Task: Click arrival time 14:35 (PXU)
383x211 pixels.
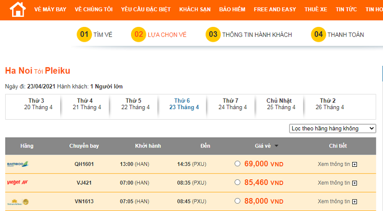Action: pos(192,164)
